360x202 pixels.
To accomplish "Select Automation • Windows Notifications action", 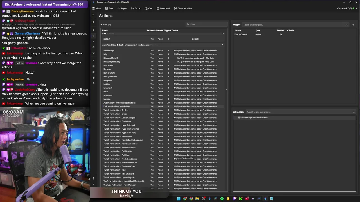I will click(x=163, y=103).
